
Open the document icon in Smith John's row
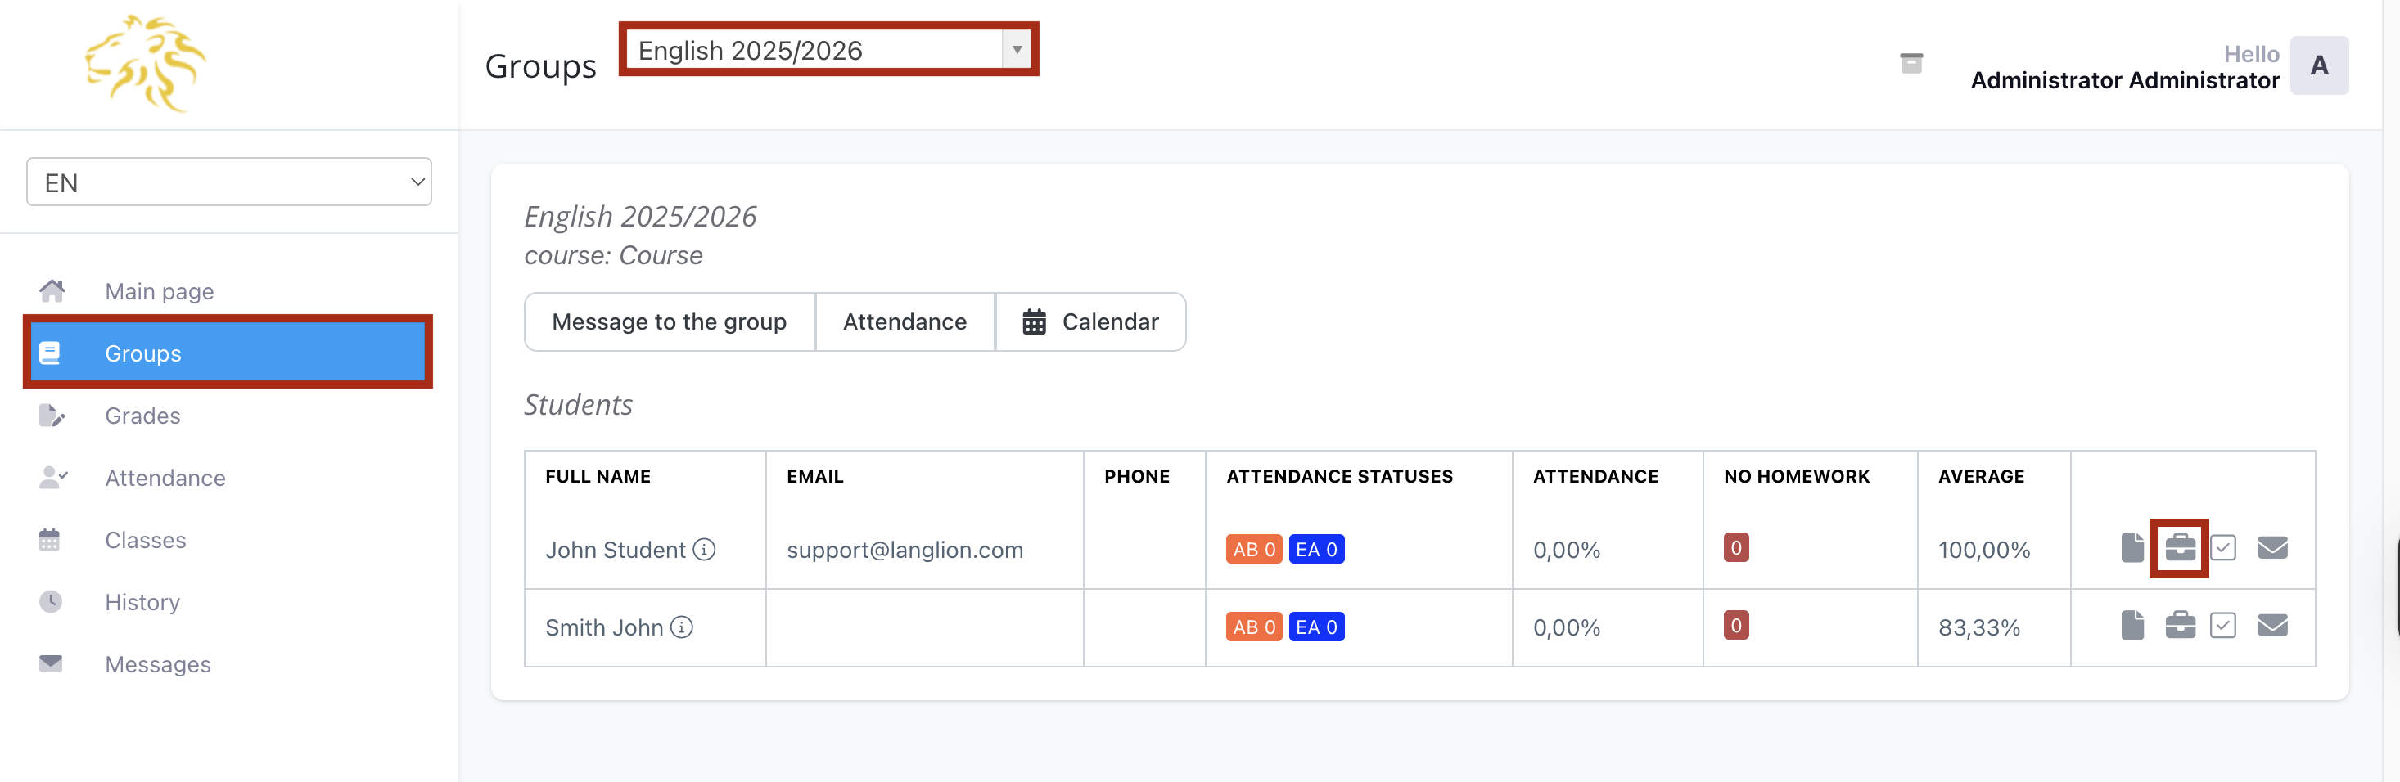point(2132,626)
